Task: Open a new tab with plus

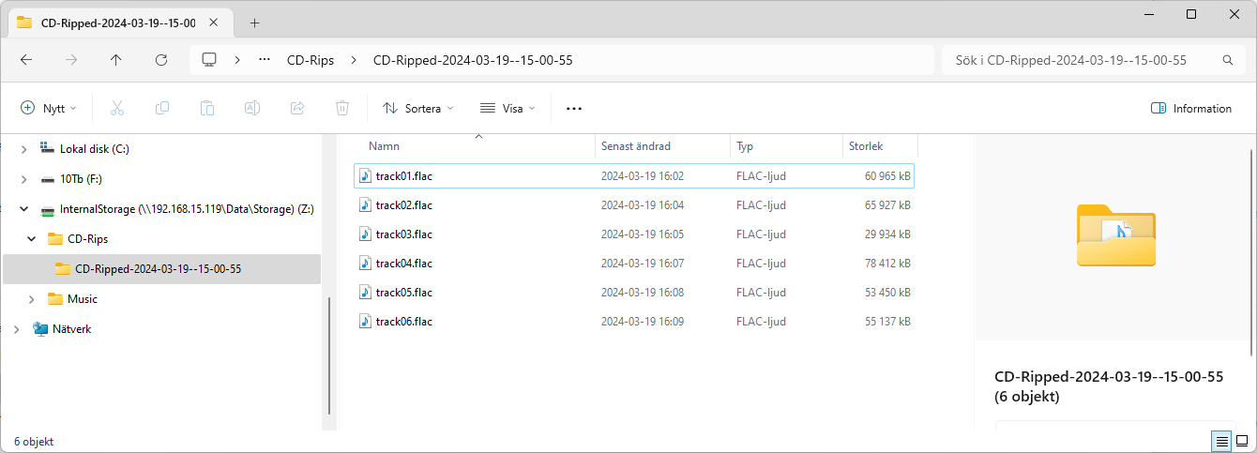Action: [254, 23]
